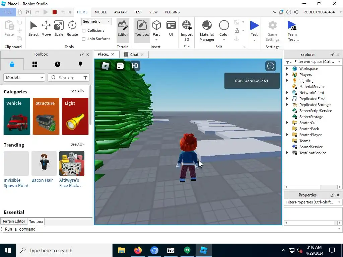Open Game Settings
The width and height of the screenshot is (343, 257).
(272, 30)
